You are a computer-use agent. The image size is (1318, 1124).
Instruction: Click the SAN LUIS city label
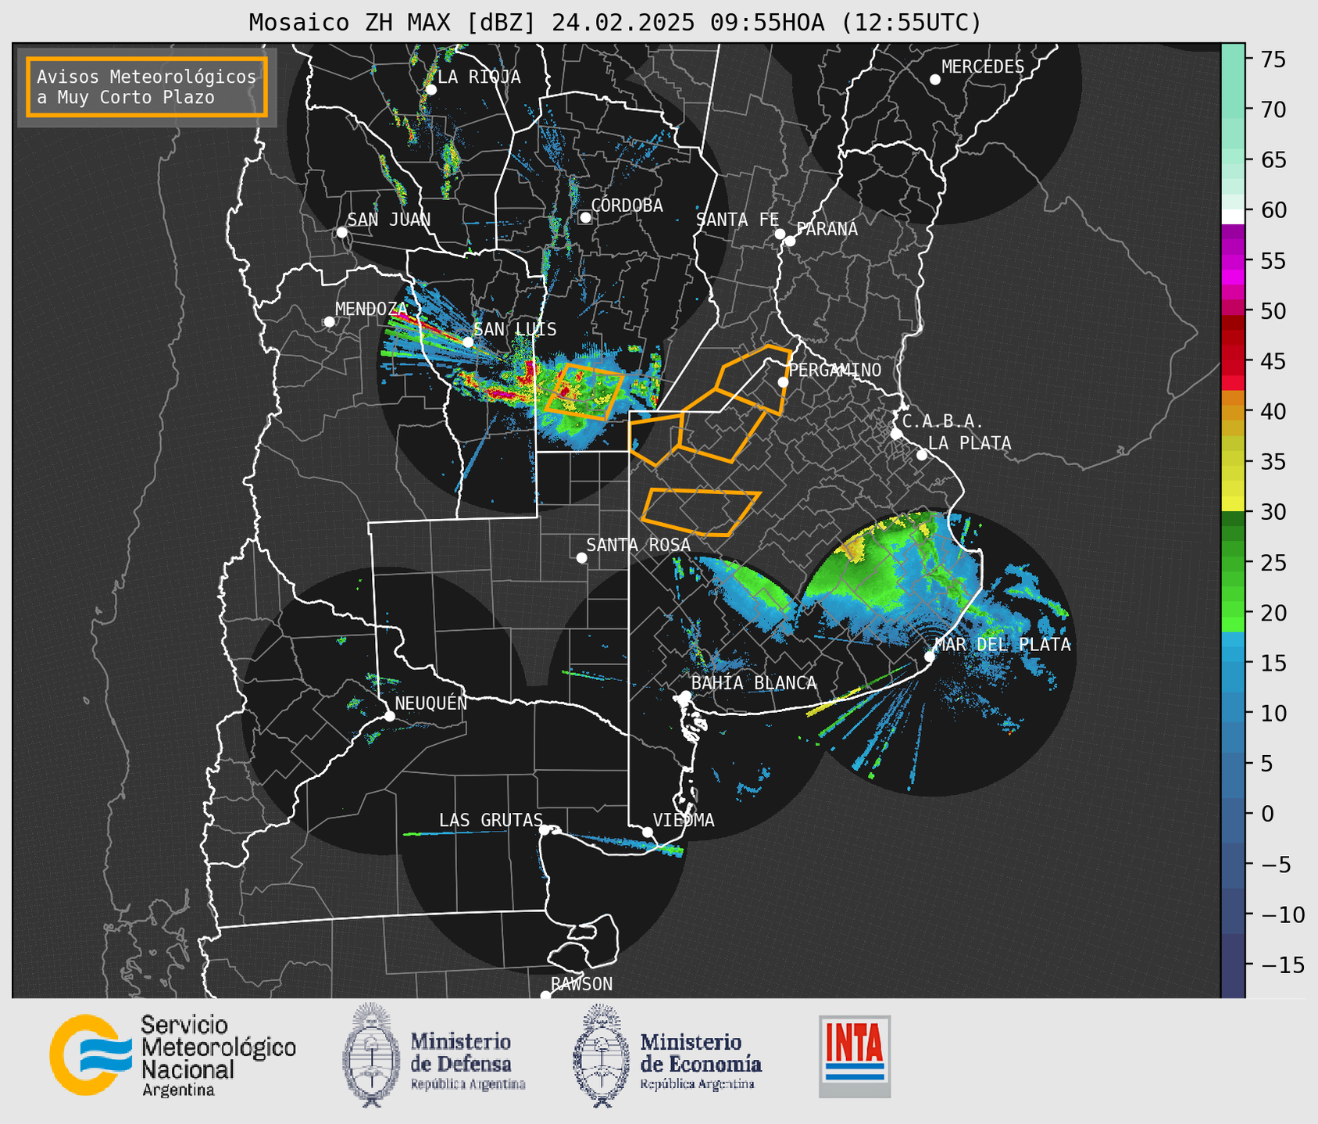(515, 330)
